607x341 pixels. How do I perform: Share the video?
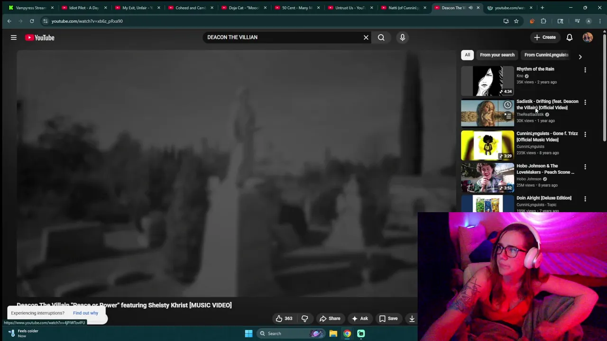pos(330,319)
